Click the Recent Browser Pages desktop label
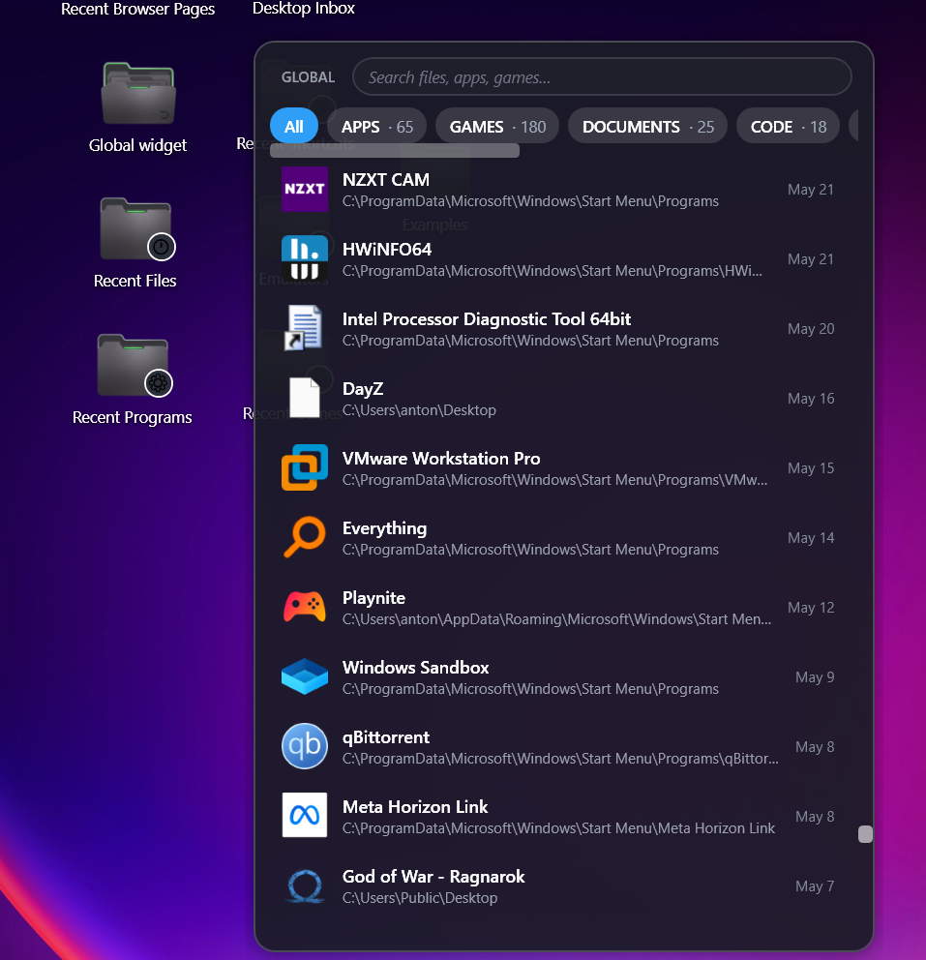926x960 pixels. [x=137, y=9]
